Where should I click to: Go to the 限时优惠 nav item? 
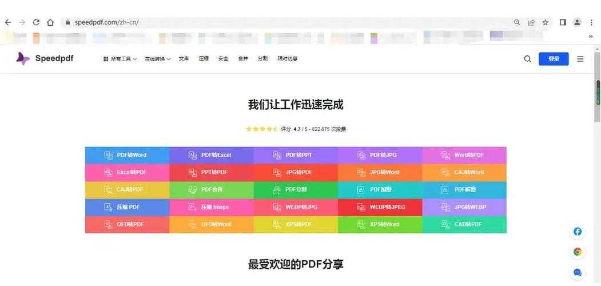[288, 58]
